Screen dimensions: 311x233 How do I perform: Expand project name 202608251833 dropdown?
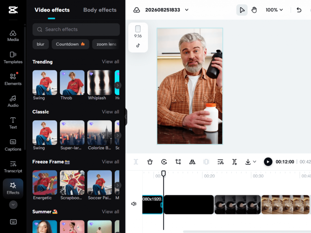tap(187, 10)
